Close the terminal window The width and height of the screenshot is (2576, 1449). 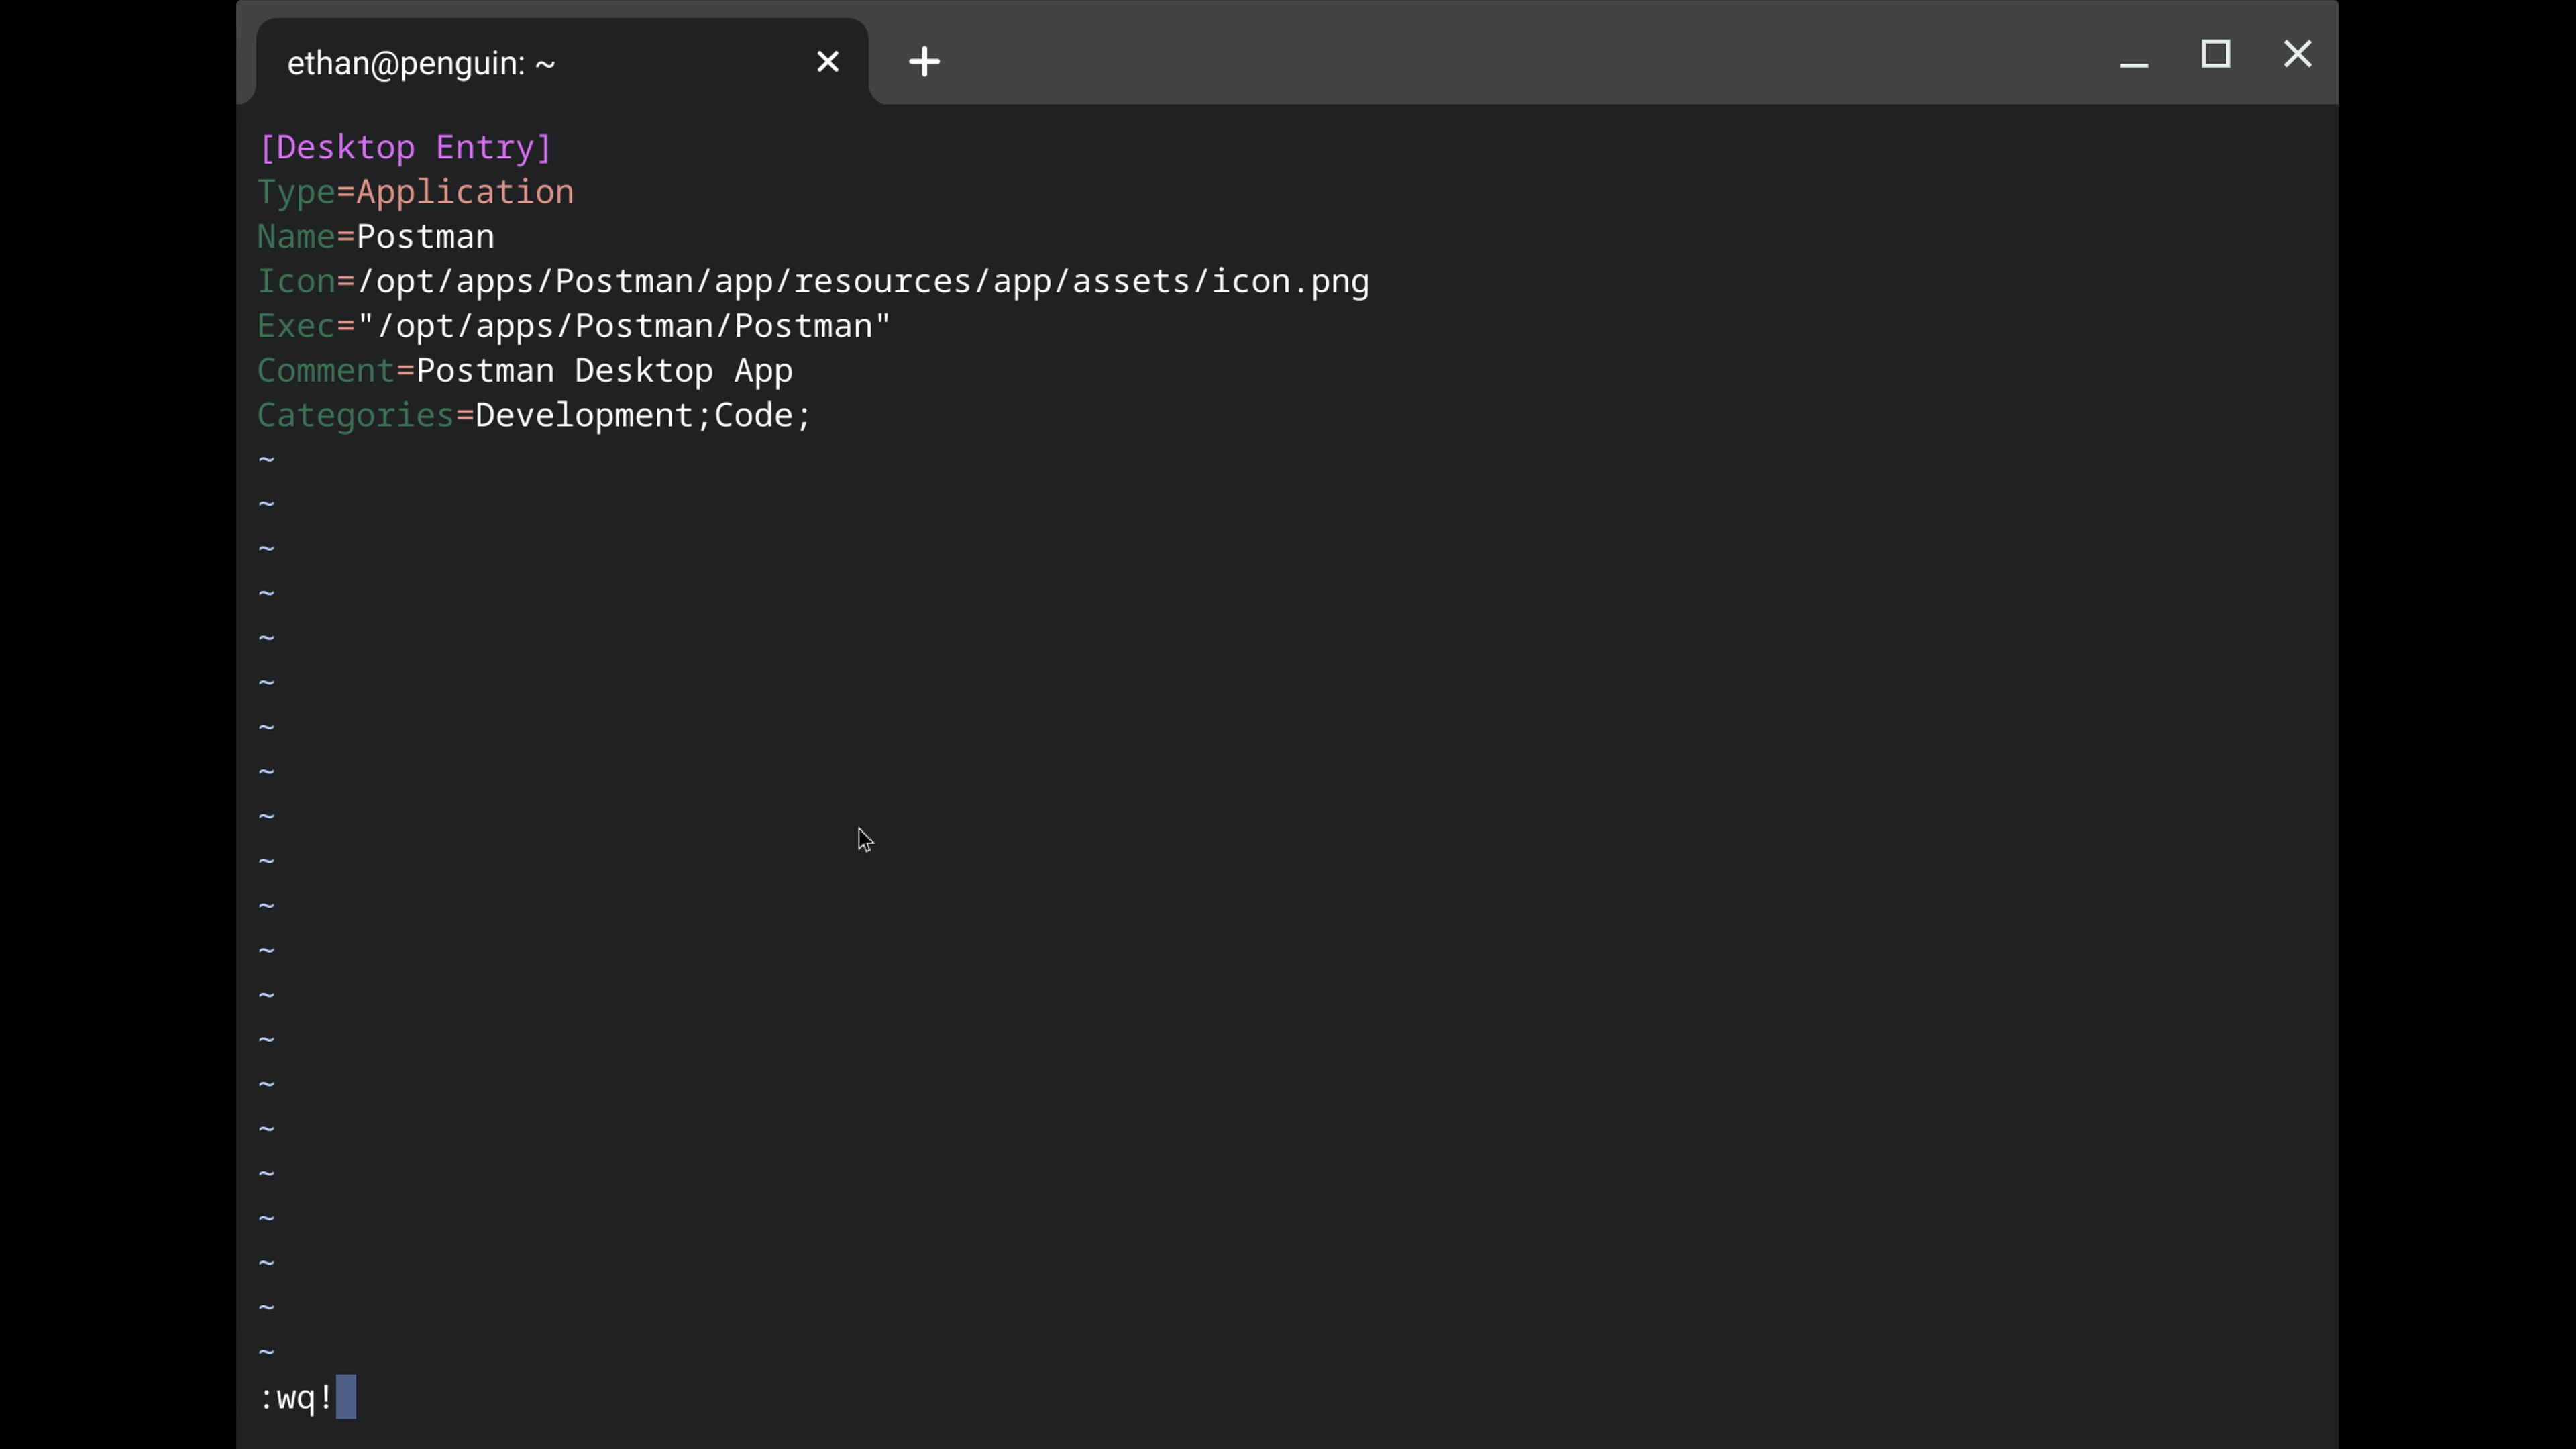(2297, 54)
